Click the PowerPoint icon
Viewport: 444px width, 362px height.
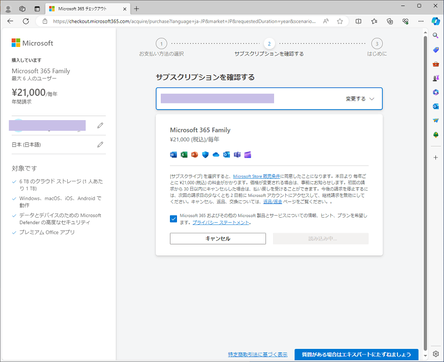click(x=194, y=154)
